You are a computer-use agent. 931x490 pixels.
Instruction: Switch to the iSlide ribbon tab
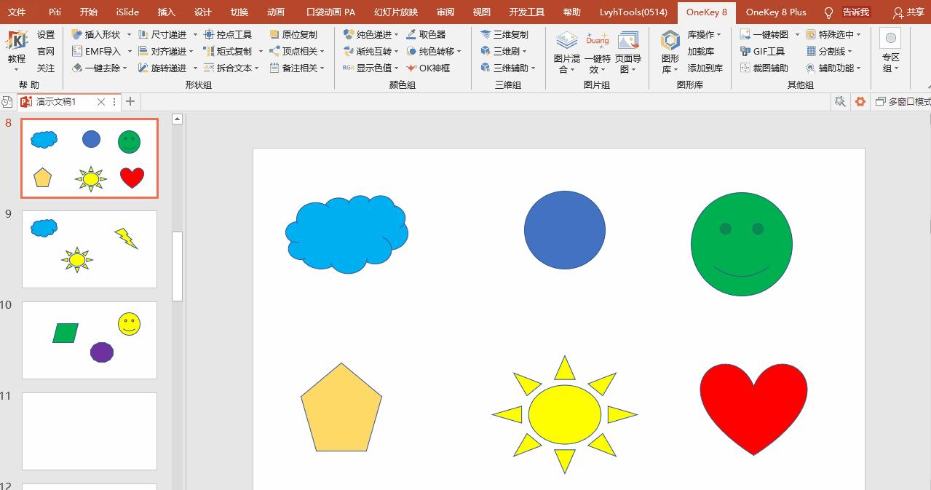point(127,12)
